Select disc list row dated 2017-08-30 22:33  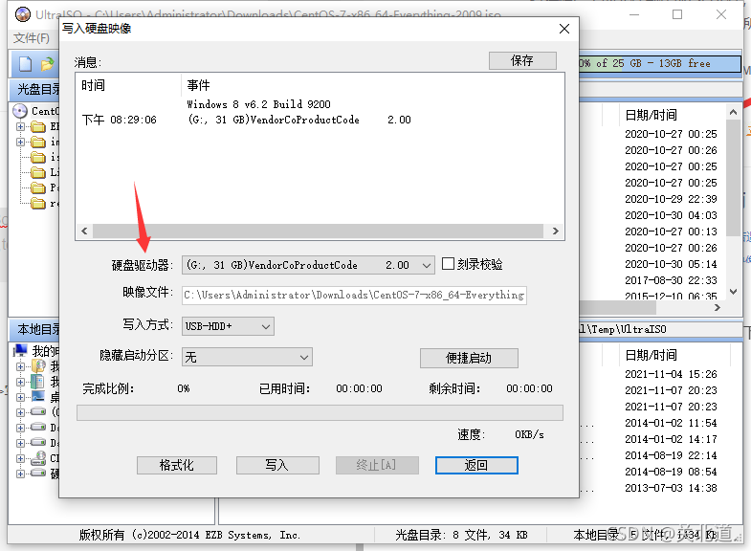671,280
